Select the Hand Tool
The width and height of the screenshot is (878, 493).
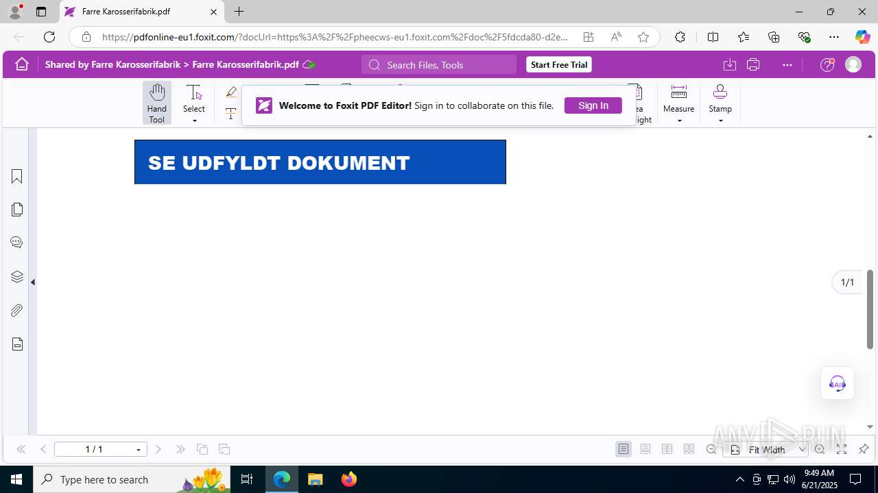pyautogui.click(x=157, y=103)
